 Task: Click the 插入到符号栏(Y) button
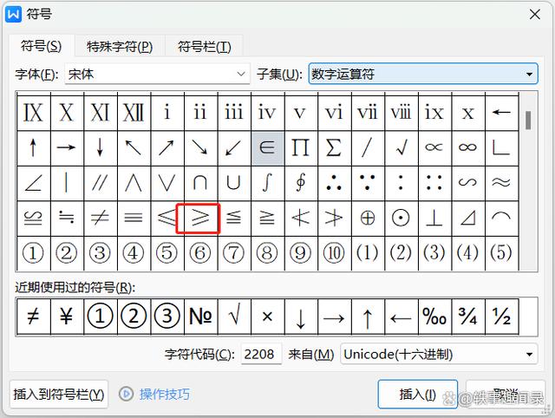pyautogui.click(x=59, y=394)
